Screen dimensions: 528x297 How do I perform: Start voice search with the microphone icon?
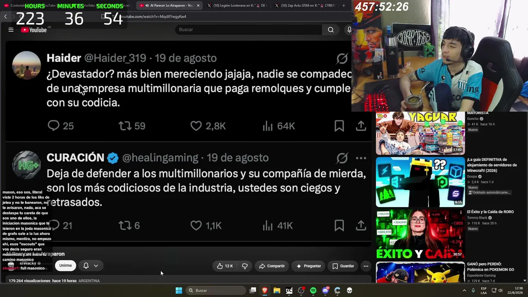pos(349,30)
